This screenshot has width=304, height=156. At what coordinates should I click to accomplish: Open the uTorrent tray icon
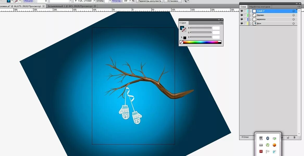[268, 145]
